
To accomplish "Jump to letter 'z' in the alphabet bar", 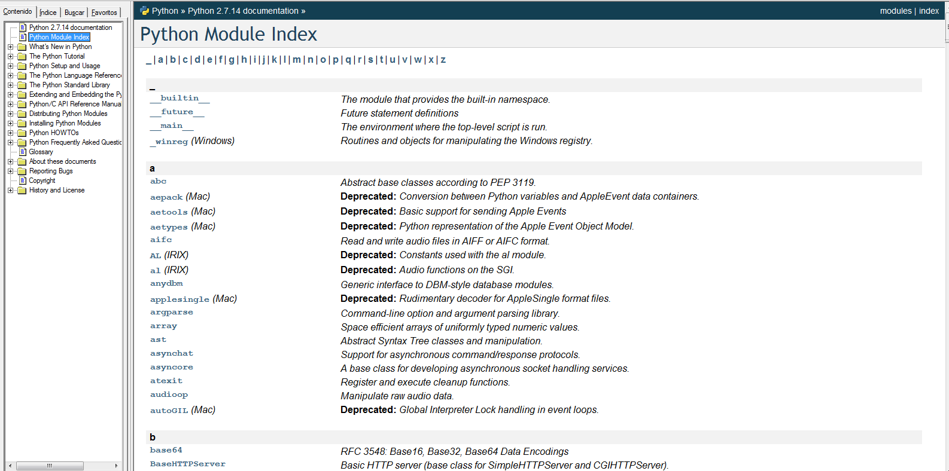I will pos(443,60).
